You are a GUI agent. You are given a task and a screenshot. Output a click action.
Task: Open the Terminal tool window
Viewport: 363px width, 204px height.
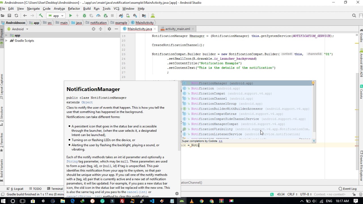coord(55,189)
